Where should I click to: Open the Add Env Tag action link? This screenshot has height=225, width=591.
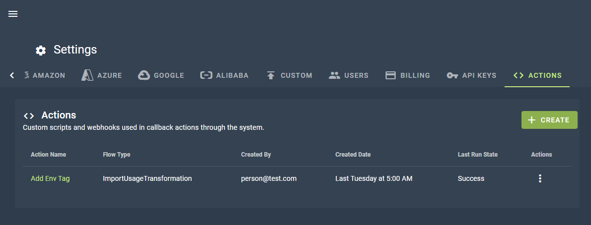coord(50,178)
